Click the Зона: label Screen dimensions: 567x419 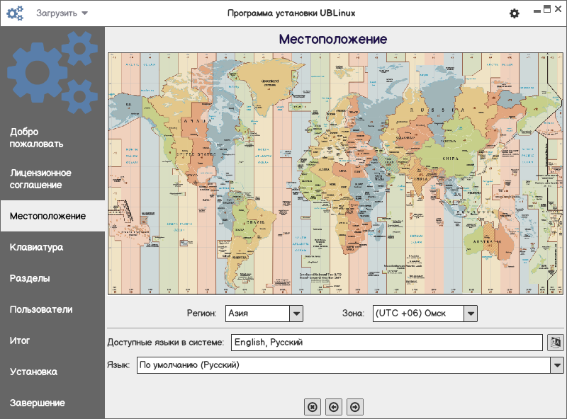pyautogui.click(x=353, y=314)
